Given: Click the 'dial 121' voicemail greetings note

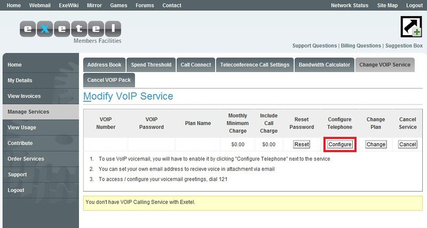Looking at the screenshot, I should point(163,180).
